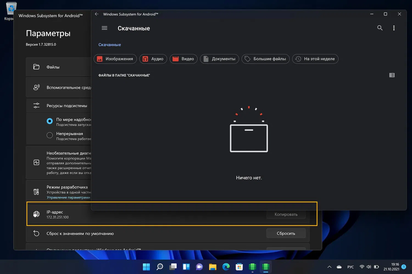Open Task View from the taskbar
Image resolution: width=412 pixels, height=274 pixels.
click(173, 267)
